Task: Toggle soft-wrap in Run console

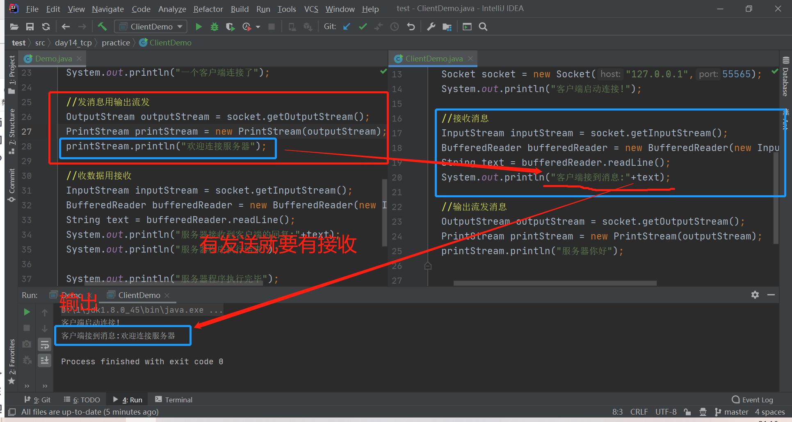Action: [44, 345]
